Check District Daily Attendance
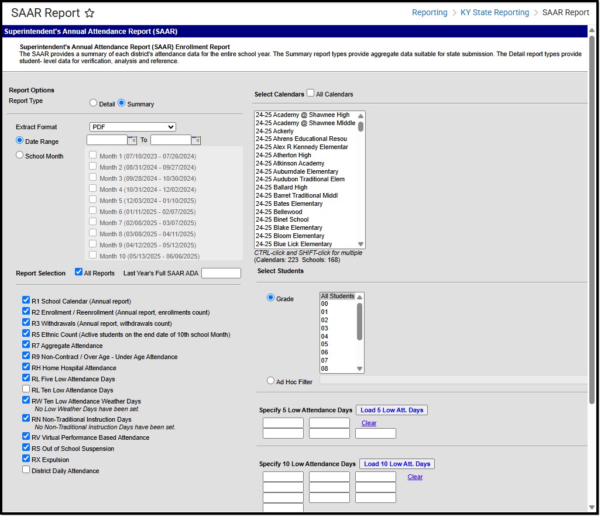The image size is (601, 517). (x=26, y=470)
